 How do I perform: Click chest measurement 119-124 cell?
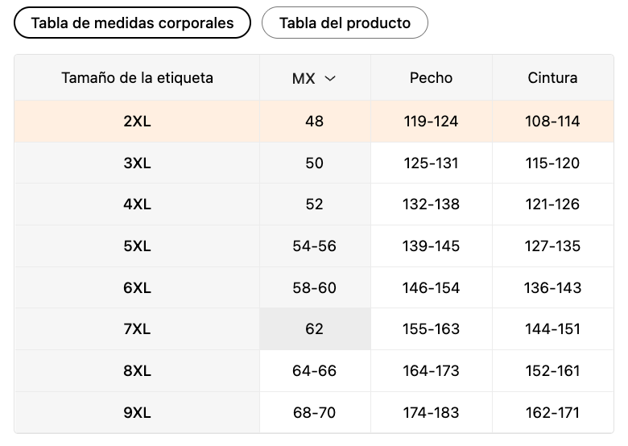point(431,122)
